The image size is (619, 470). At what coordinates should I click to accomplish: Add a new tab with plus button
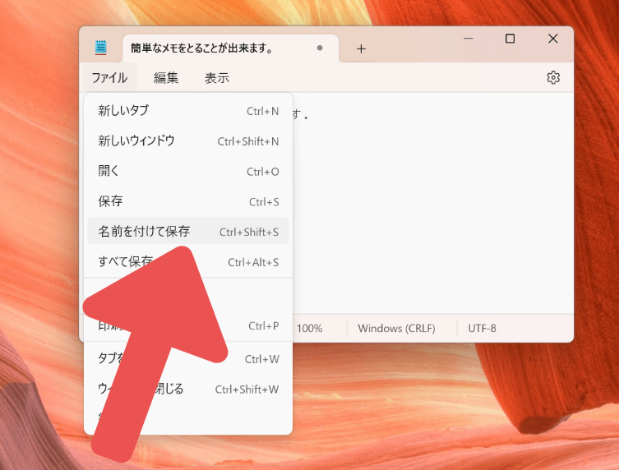coord(361,48)
